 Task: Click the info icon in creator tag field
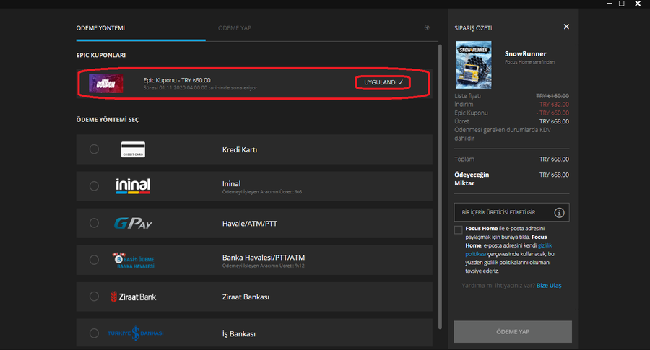[558, 212]
